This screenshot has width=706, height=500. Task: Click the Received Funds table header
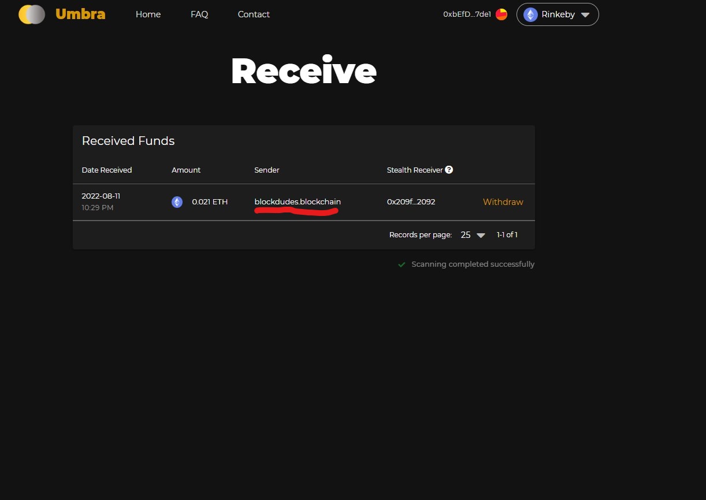click(x=128, y=140)
